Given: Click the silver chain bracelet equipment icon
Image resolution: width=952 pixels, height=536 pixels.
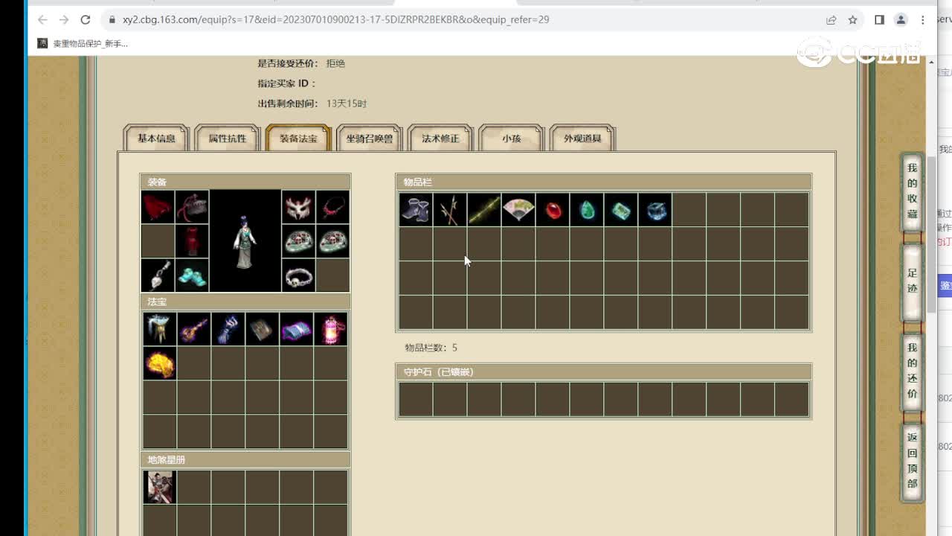Looking at the screenshot, I should (298, 275).
